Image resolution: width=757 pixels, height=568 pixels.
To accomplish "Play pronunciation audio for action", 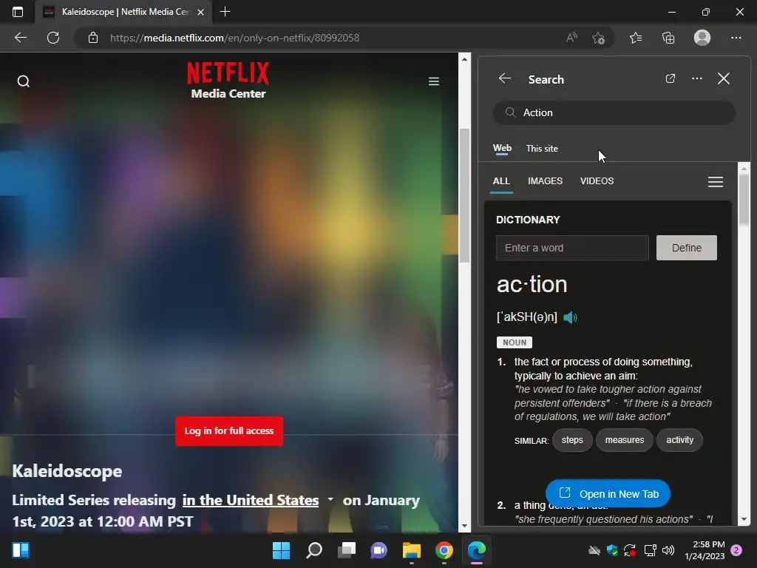I will pyautogui.click(x=570, y=317).
